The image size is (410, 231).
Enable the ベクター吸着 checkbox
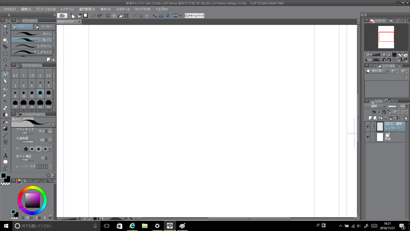(17, 167)
